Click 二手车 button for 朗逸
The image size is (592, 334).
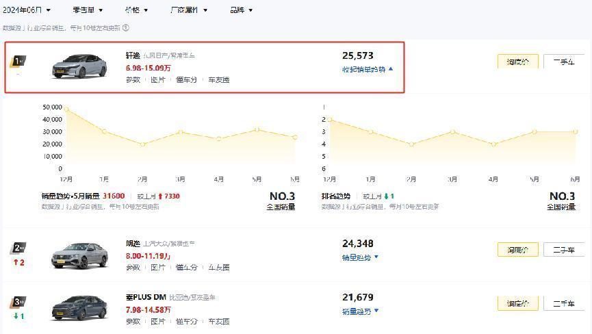coord(563,249)
